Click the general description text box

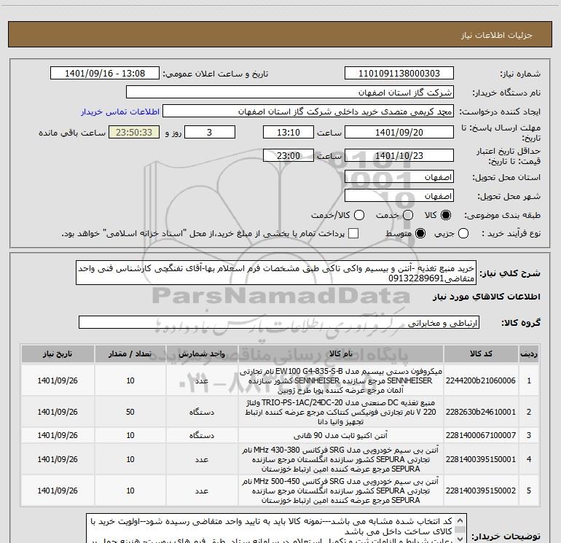276,273
